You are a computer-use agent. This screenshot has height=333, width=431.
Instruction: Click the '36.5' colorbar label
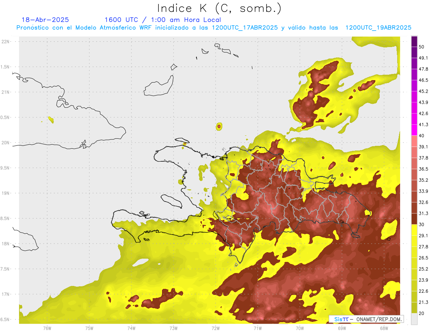pyautogui.click(x=423, y=169)
